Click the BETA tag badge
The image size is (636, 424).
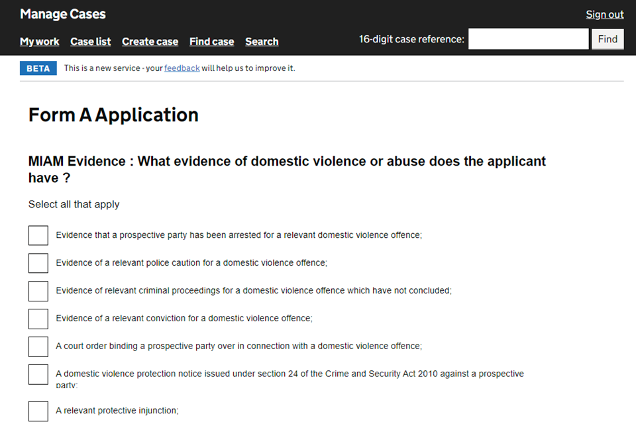point(38,68)
